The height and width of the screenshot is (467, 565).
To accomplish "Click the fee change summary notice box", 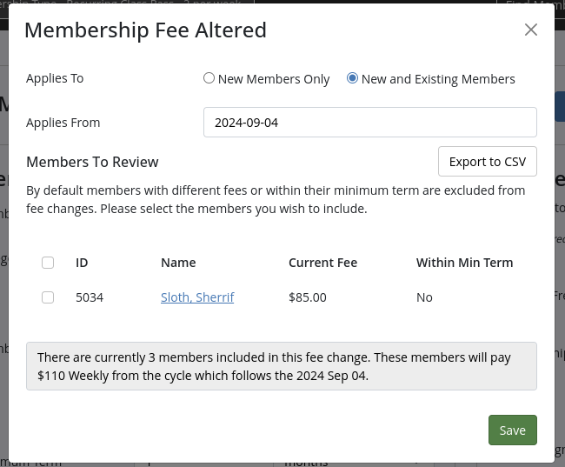I will point(282,366).
